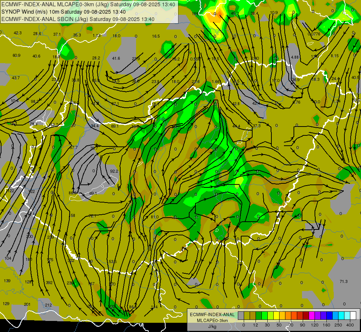Click the map value 71.3

[344, 281]
